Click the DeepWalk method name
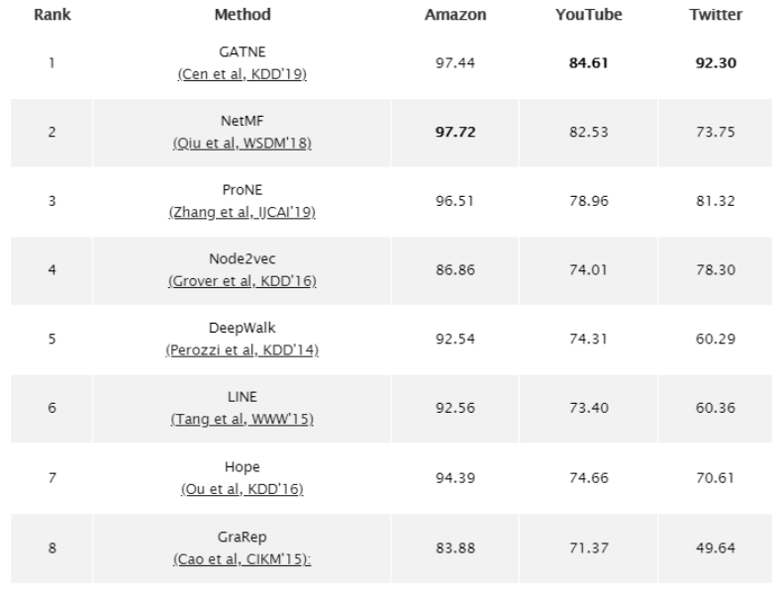This screenshot has width=782, height=593. tap(242, 329)
